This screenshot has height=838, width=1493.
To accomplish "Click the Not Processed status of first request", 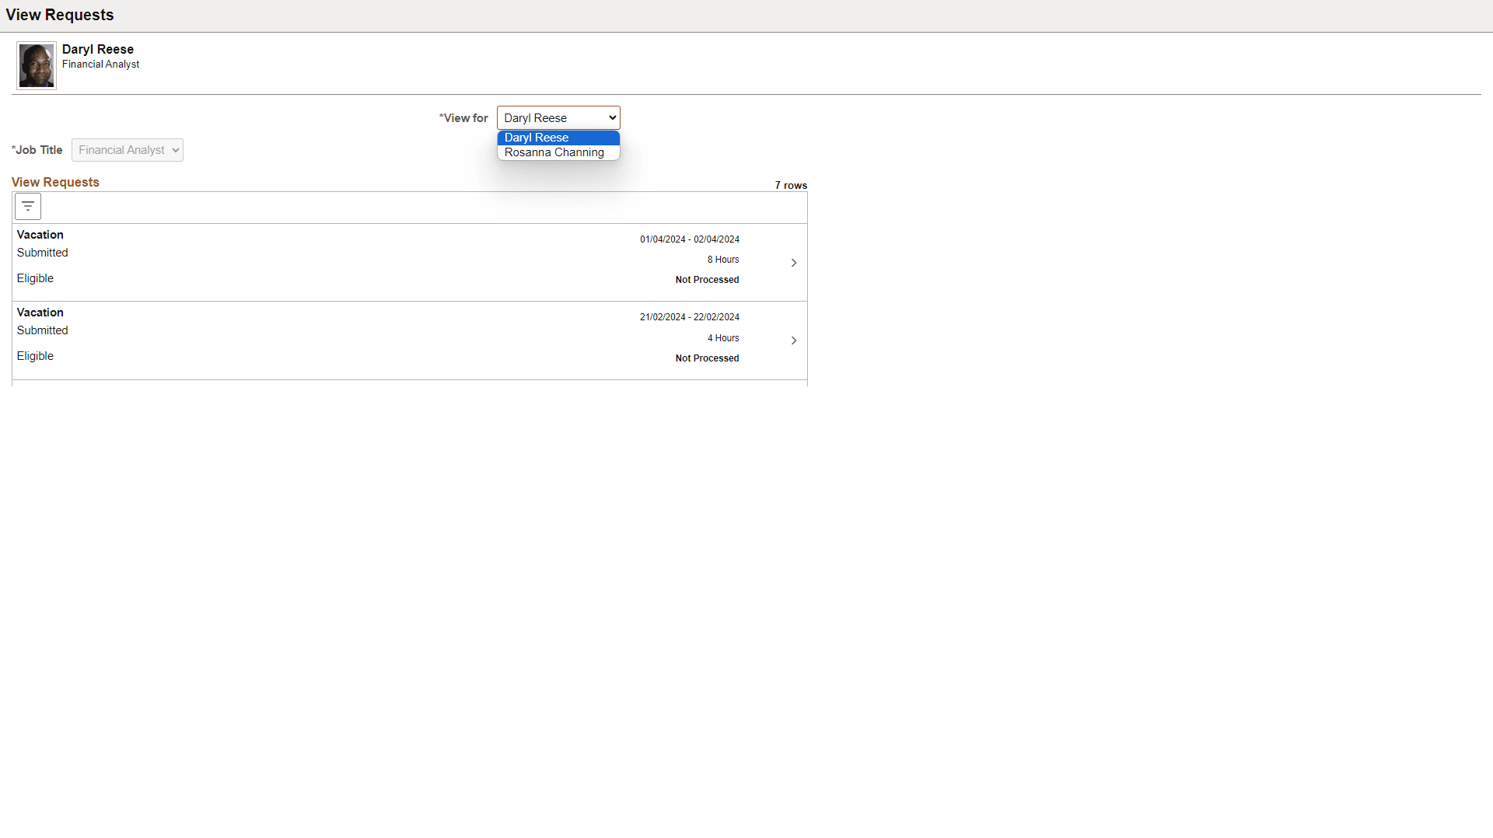I will click(707, 280).
